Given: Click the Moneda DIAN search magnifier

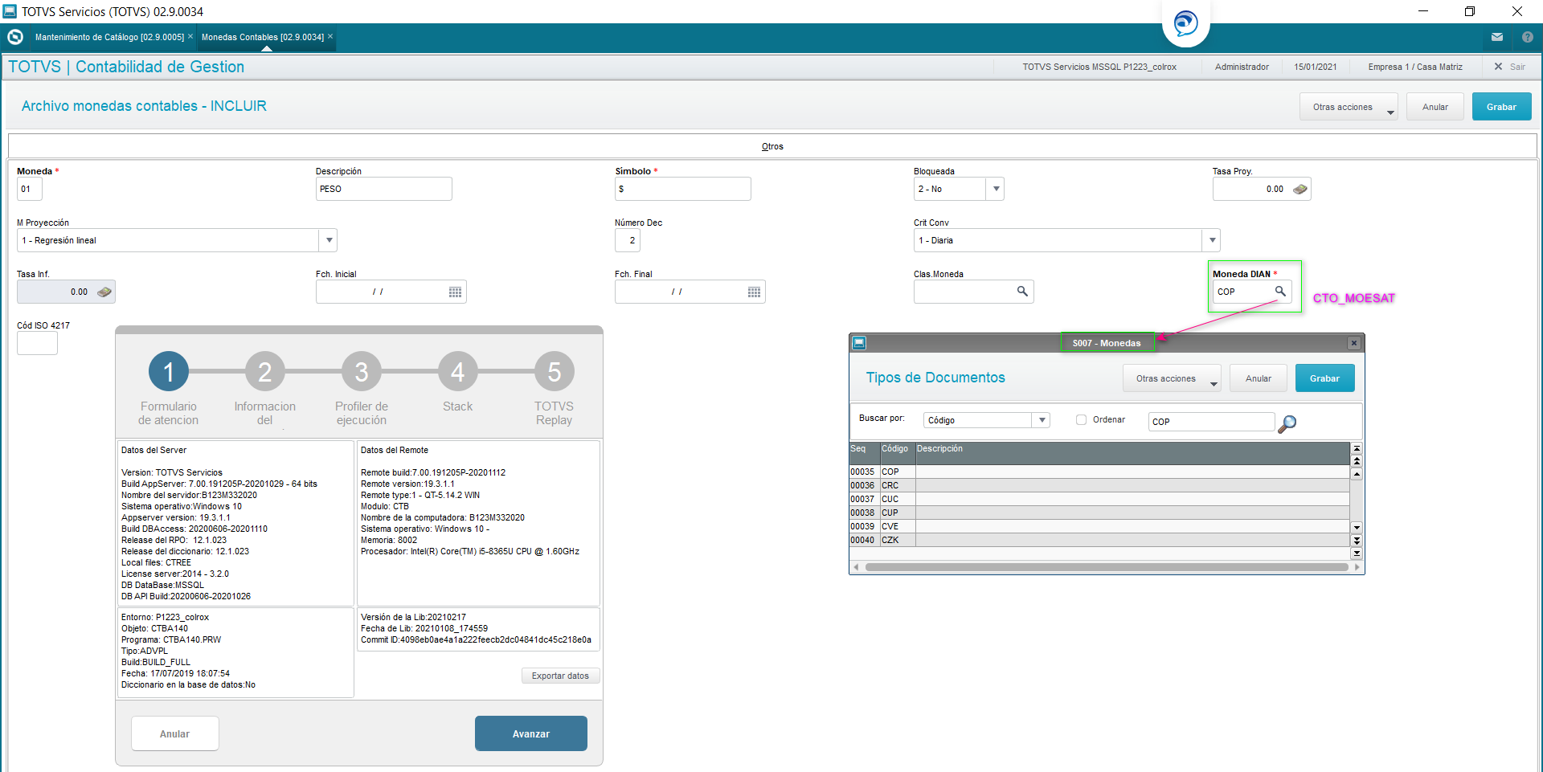Looking at the screenshot, I should (x=1280, y=291).
